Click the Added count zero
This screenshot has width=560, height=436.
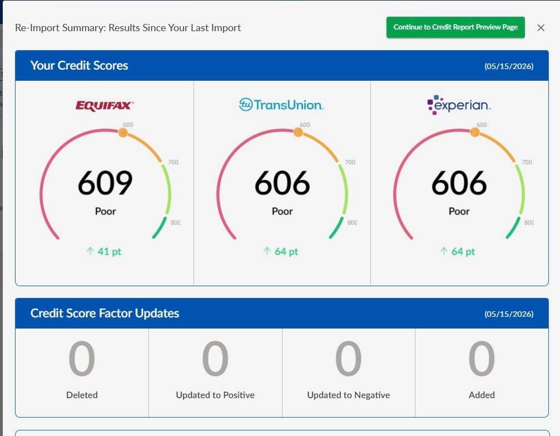coord(482,359)
